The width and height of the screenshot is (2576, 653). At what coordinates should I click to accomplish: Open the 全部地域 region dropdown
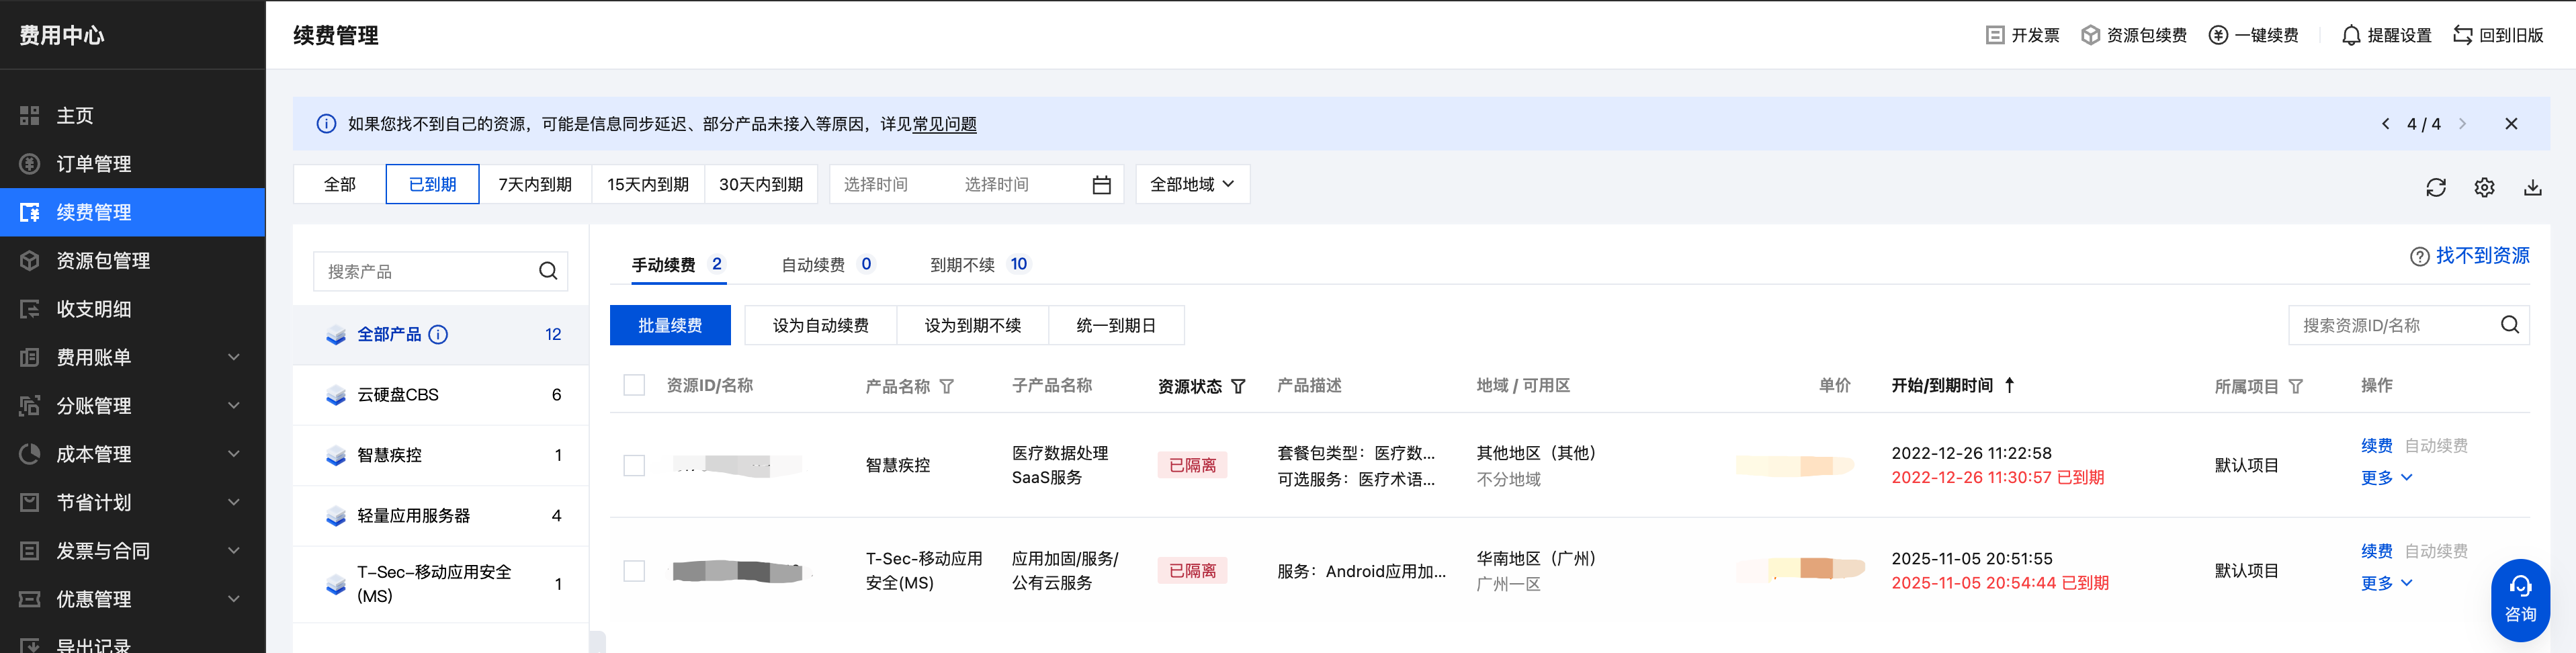tap(1192, 184)
